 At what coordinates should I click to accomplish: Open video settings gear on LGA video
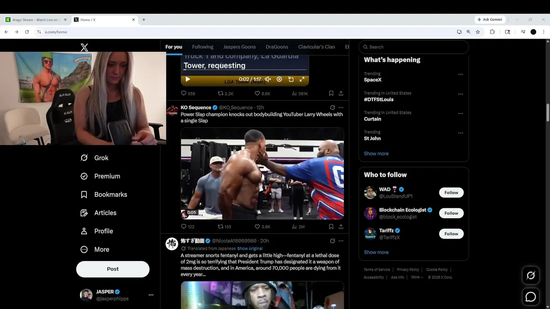click(279, 79)
